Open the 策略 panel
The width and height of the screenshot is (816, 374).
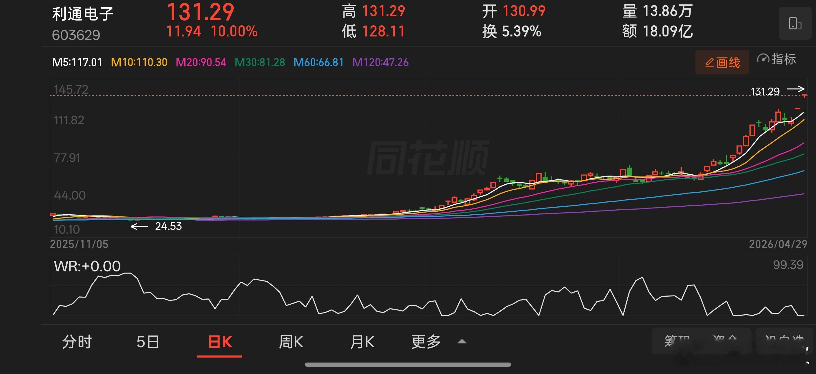677,338
